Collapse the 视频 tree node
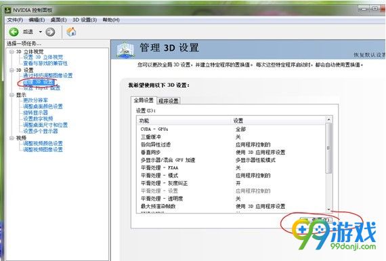 (12, 138)
